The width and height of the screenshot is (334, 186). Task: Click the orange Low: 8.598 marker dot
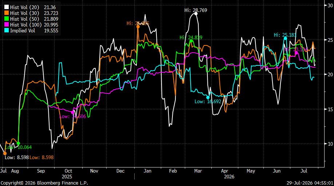click(x=5, y=153)
